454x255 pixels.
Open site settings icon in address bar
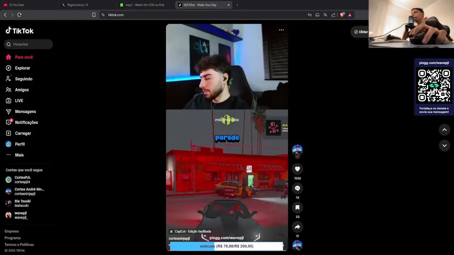pos(103,15)
